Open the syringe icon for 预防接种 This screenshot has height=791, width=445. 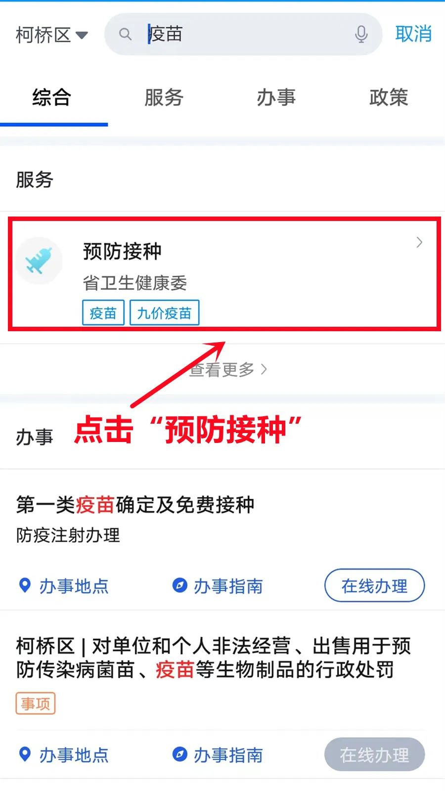point(39,261)
